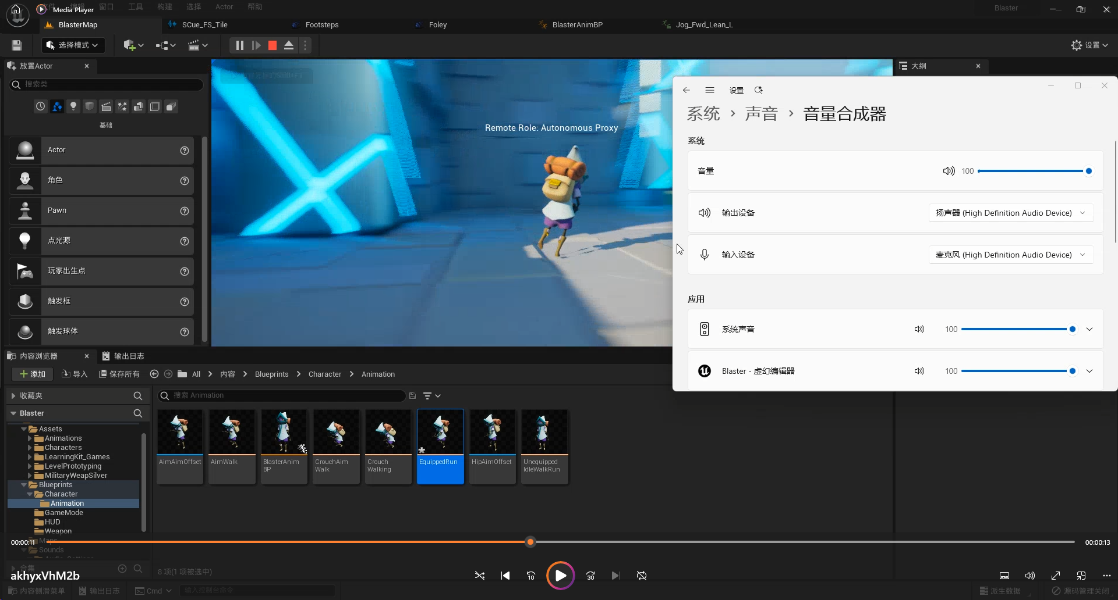Click Save All in content browser
Screen dimensions: 1118x600
(119, 374)
